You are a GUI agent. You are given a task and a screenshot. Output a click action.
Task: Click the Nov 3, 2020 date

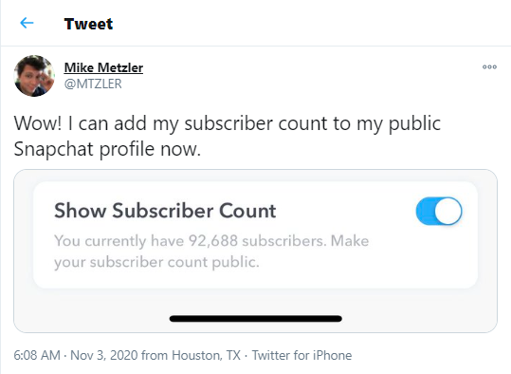(x=104, y=355)
